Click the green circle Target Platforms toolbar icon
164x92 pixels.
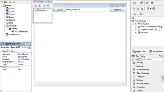[141, 14]
